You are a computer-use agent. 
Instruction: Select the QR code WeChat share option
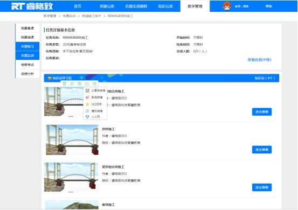(x=95, y=90)
